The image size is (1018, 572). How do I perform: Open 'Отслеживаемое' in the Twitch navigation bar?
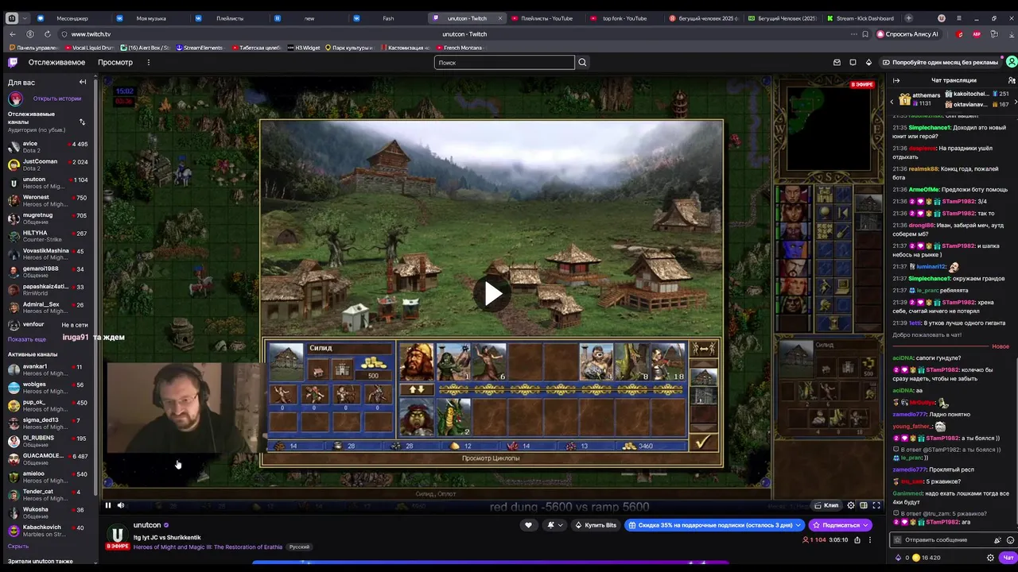click(x=56, y=62)
